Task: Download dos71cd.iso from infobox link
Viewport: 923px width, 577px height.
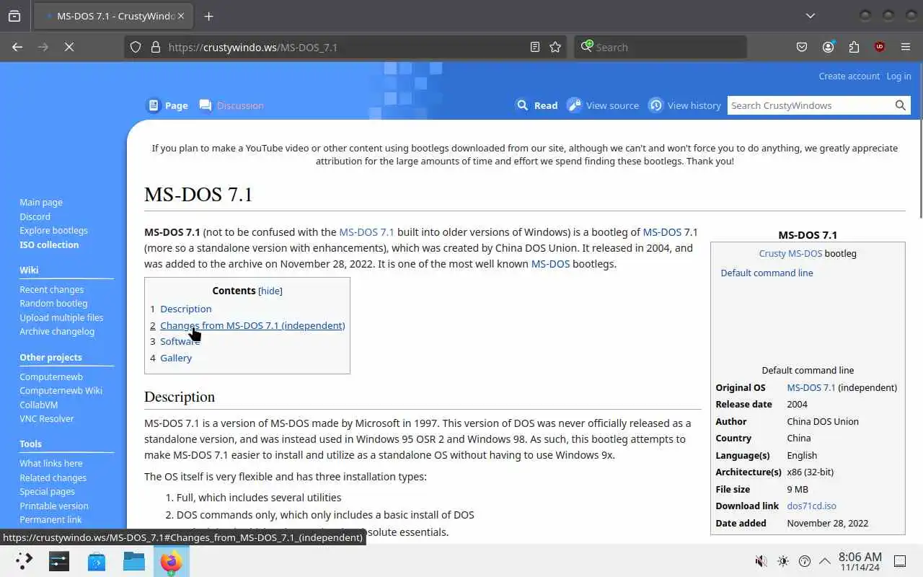Action: pyautogui.click(x=811, y=506)
